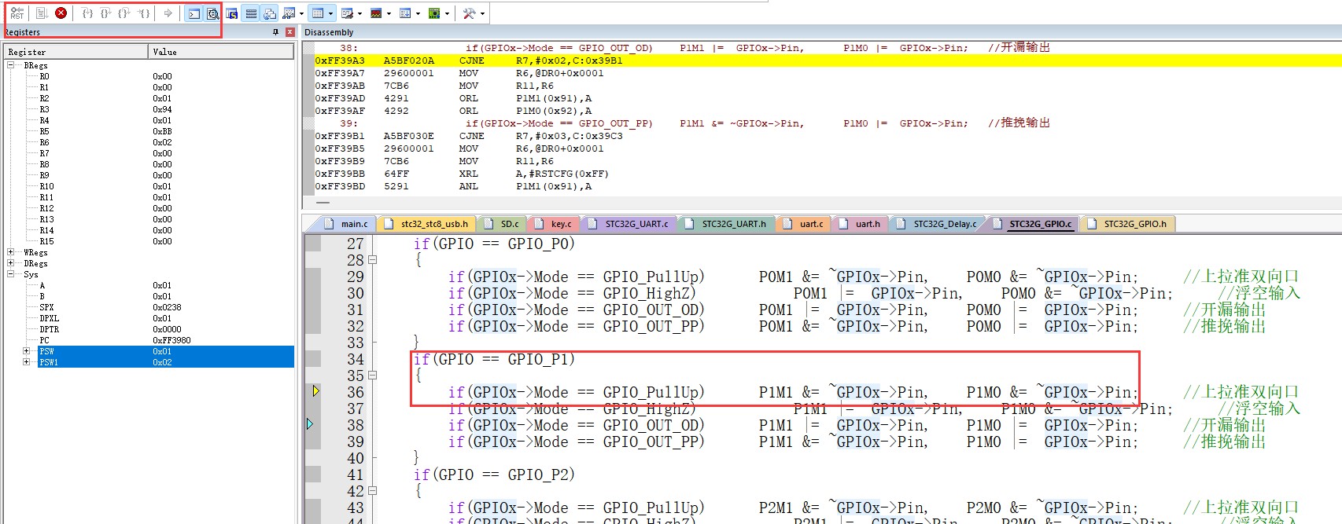The image size is (1342, 524).
Task: Expand the WRegs register group
Action: (x=11, y=252)
